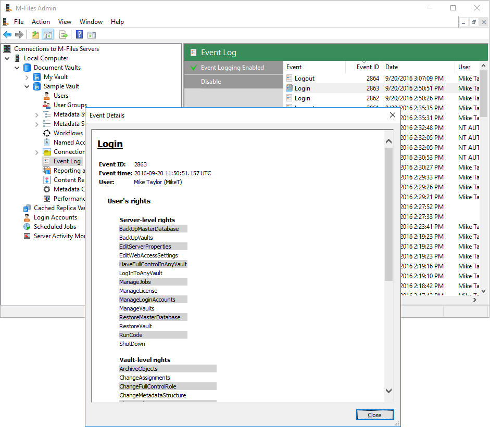Select Event Log label in the tree

pos(67,161)
